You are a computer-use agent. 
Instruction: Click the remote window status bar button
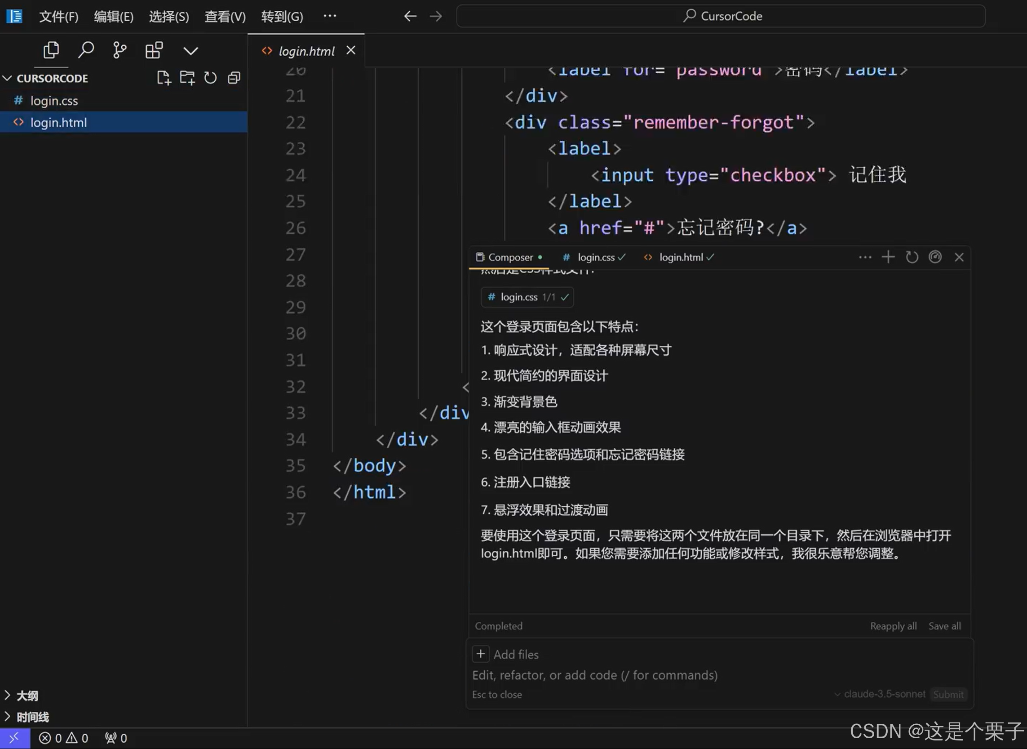(14, 738)
